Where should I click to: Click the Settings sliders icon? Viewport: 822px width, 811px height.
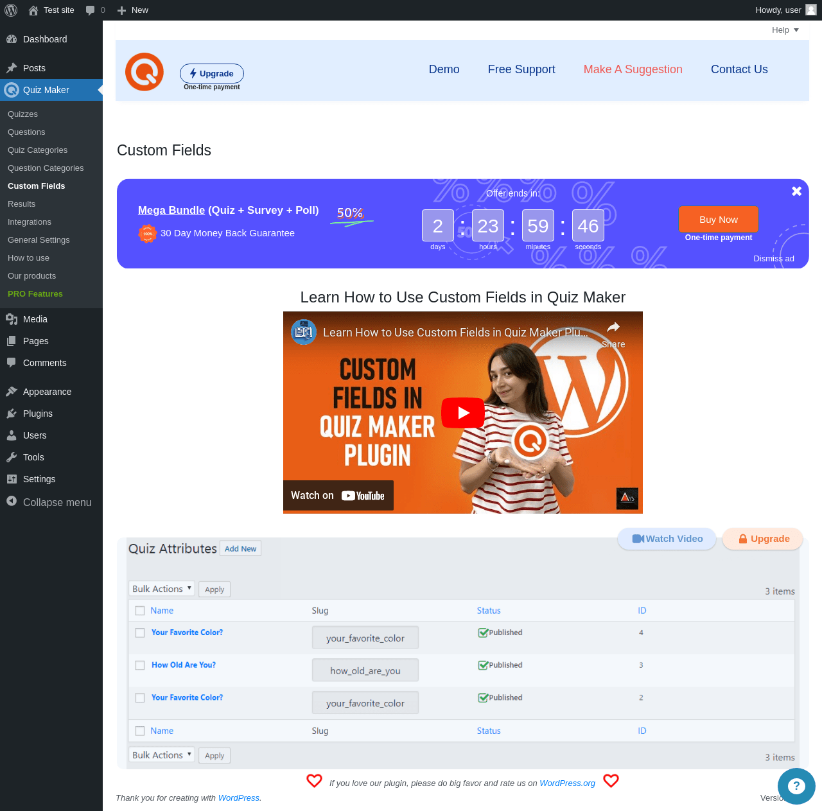12,479
